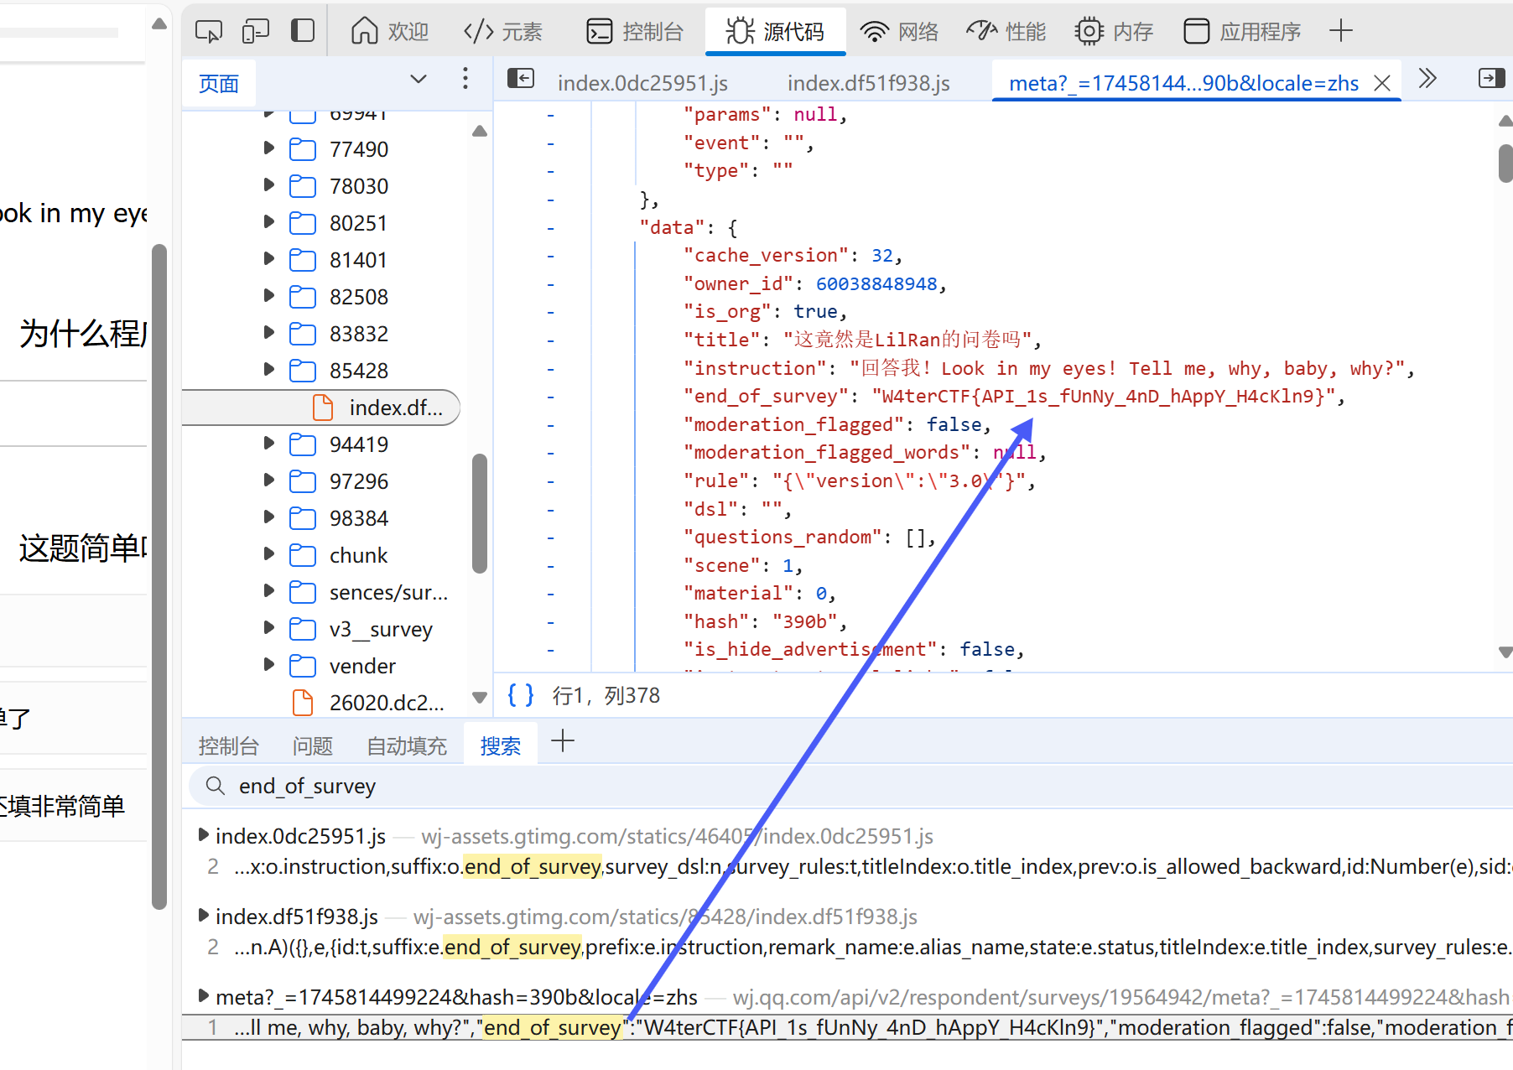Show more file tabs with double chevron
The image size is (1513, 1070).
pyautogui.click(x=1427, y=79)
